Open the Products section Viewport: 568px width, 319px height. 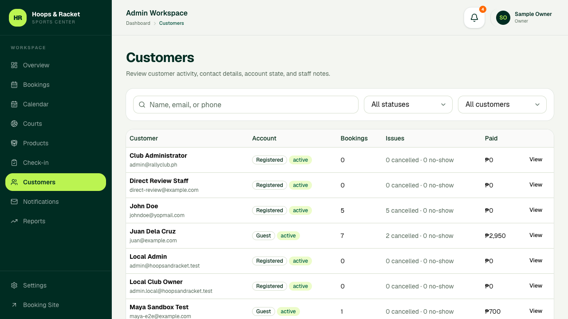(x=55, y=143)
